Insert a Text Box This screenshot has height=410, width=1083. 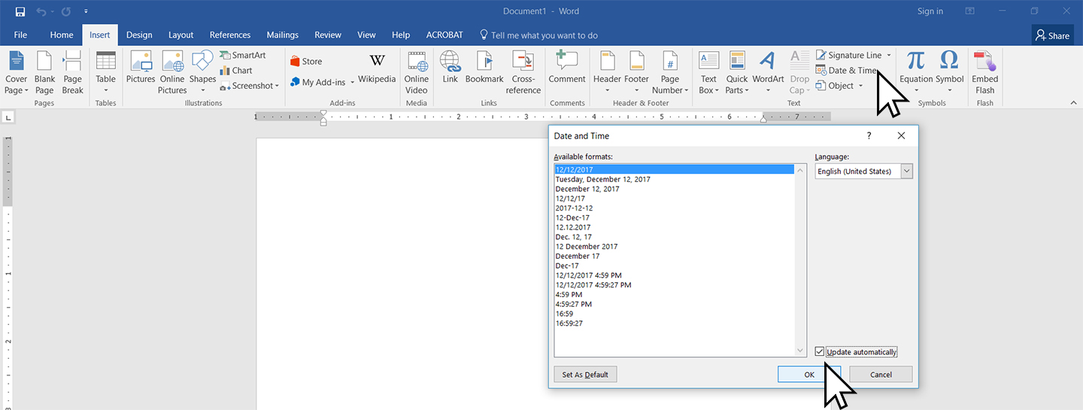click(x=708, y=73)
